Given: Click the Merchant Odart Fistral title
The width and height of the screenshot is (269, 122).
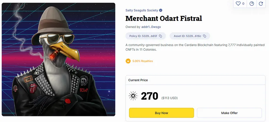Looking at the screenshot, I should coord(164,18).
